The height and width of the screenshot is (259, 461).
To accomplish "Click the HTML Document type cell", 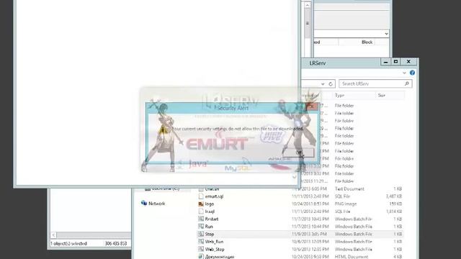I will click(352, 257).
